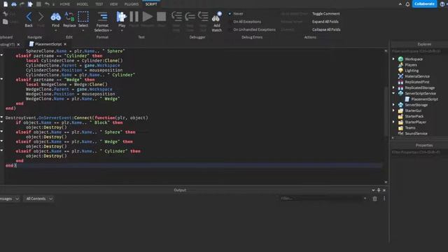This screenshot has height=252, width=448.
Task: Open the messages filter dropdown in Output
Action: (x=10, y=199)
